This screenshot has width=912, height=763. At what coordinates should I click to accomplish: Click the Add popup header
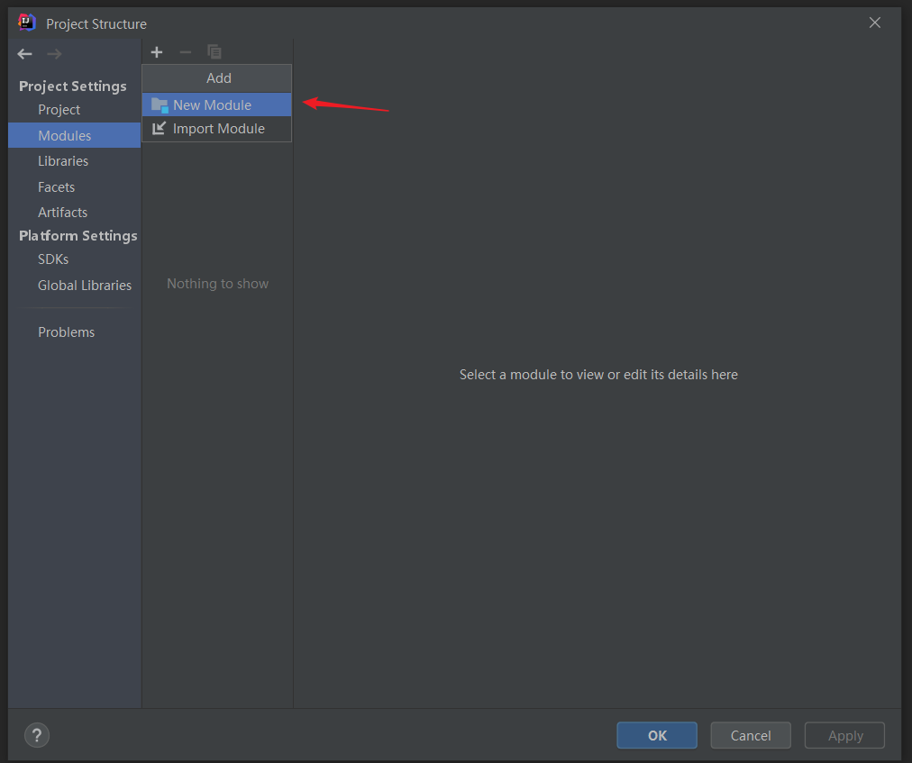(x=217, y=78)
